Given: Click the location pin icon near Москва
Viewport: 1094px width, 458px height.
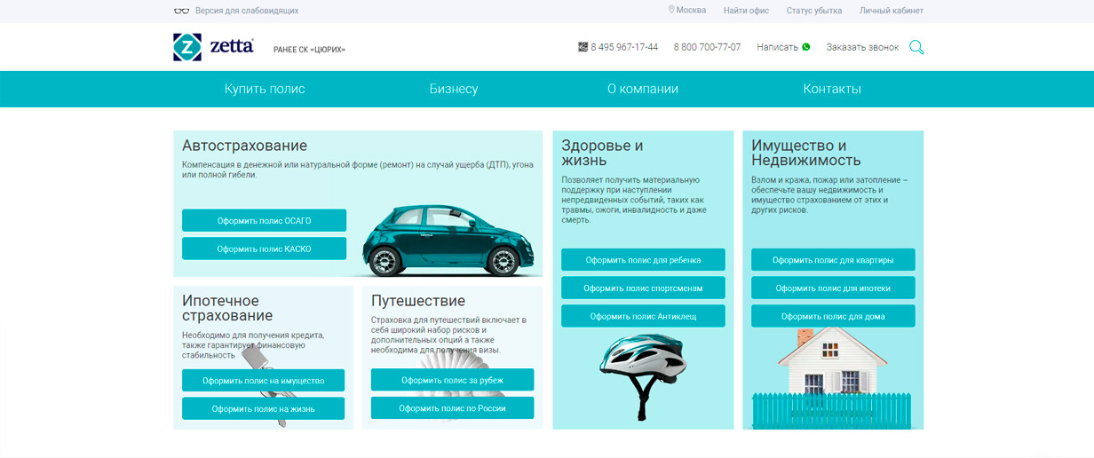Looking at the screenshot, I should pyautogui.click(x=671, y=11).
